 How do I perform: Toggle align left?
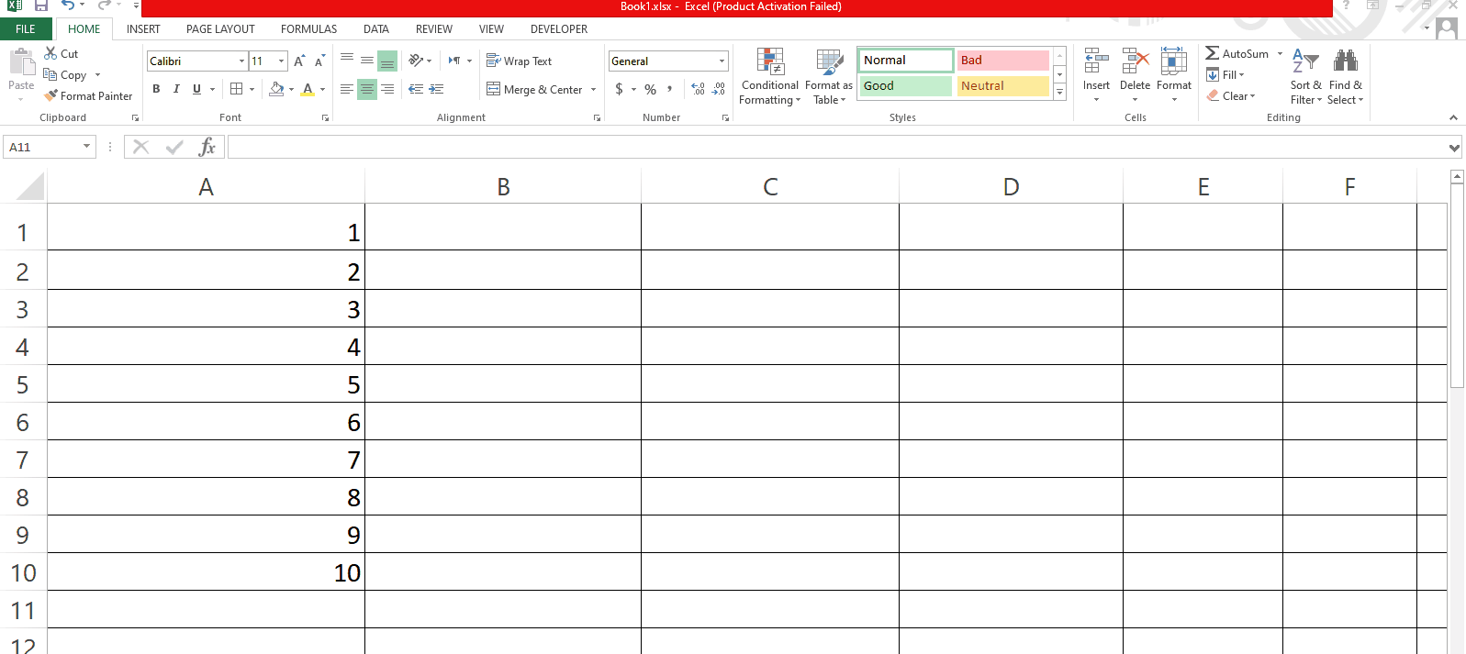[347, 89]
